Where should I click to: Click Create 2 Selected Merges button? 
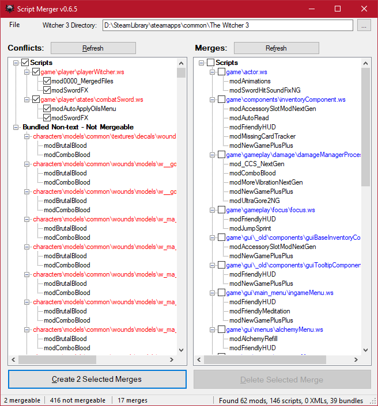click(x=97, y=379)
